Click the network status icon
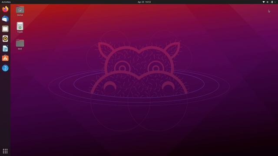The height and width of the screenshot is (156, 278). click(x=264, y=2)
